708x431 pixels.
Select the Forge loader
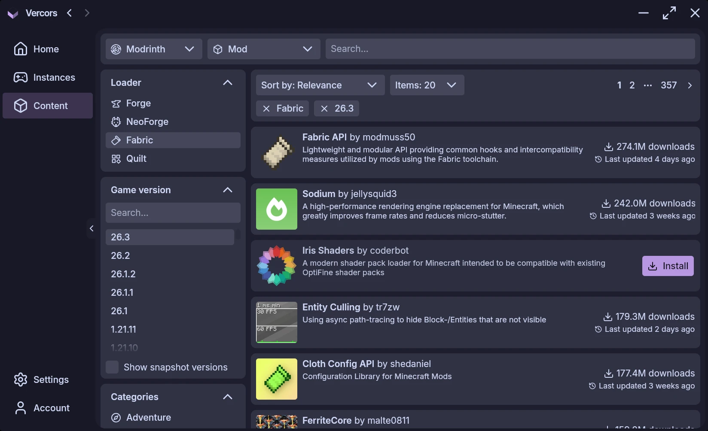pos(173,103)
